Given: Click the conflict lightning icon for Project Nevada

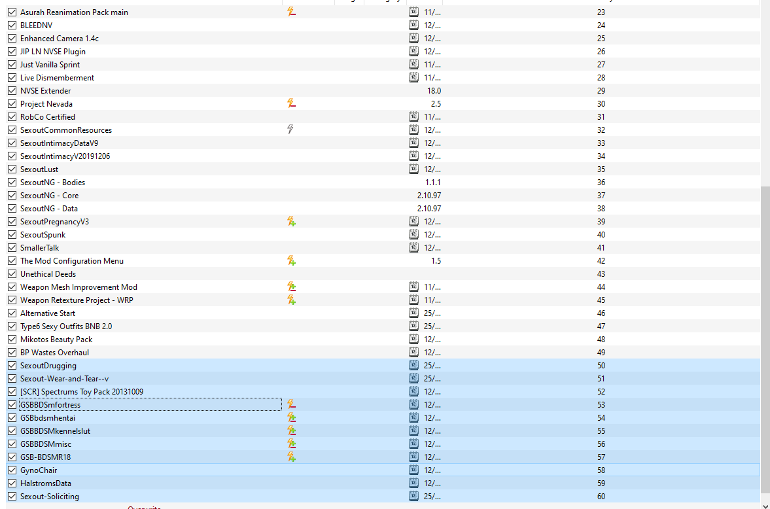Looking at the screenshot, I should click(x=291, y=103).
